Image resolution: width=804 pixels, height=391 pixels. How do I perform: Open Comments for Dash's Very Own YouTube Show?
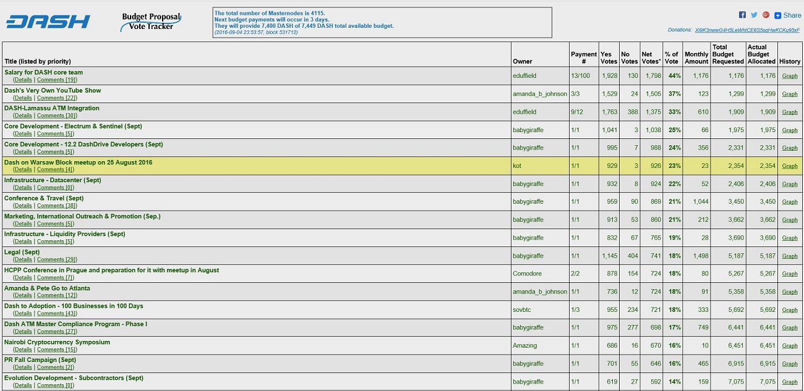[x=57, y=98]
